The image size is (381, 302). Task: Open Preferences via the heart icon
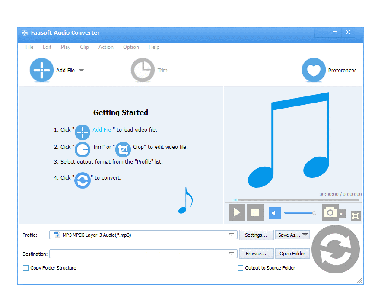point(314,70)
